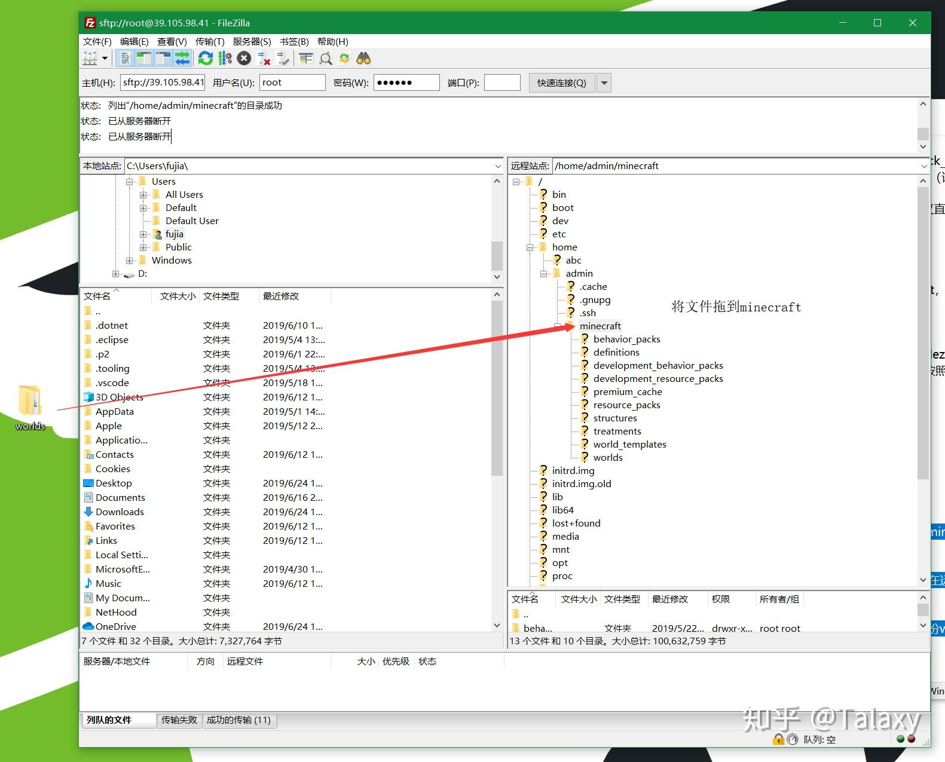The image size is (945, 762).
Task: Open quick connect history dropdown
Action: tap(604, 82)
